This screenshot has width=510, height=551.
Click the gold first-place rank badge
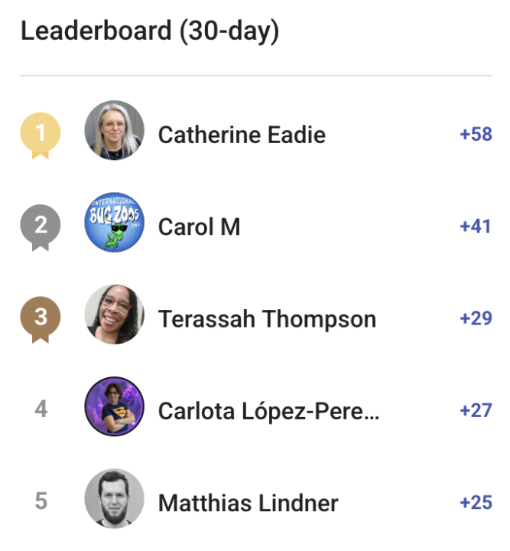pyautogui.click(x=41, y=134)
